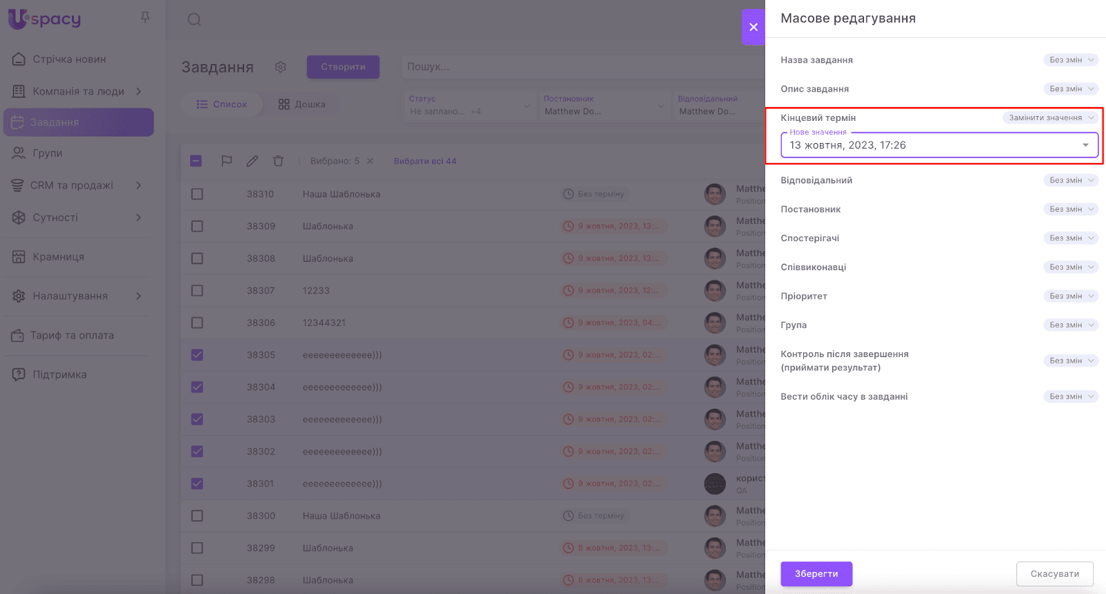The width and height of the screenshot is (1106, 594).
Task: Open Вести облік часу dropdown
Action: (x=1071, y=396)
